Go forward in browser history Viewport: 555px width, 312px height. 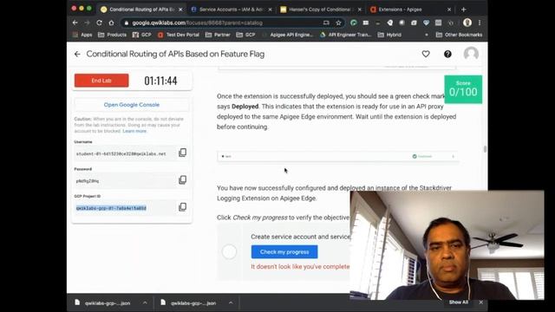[87, 23]
